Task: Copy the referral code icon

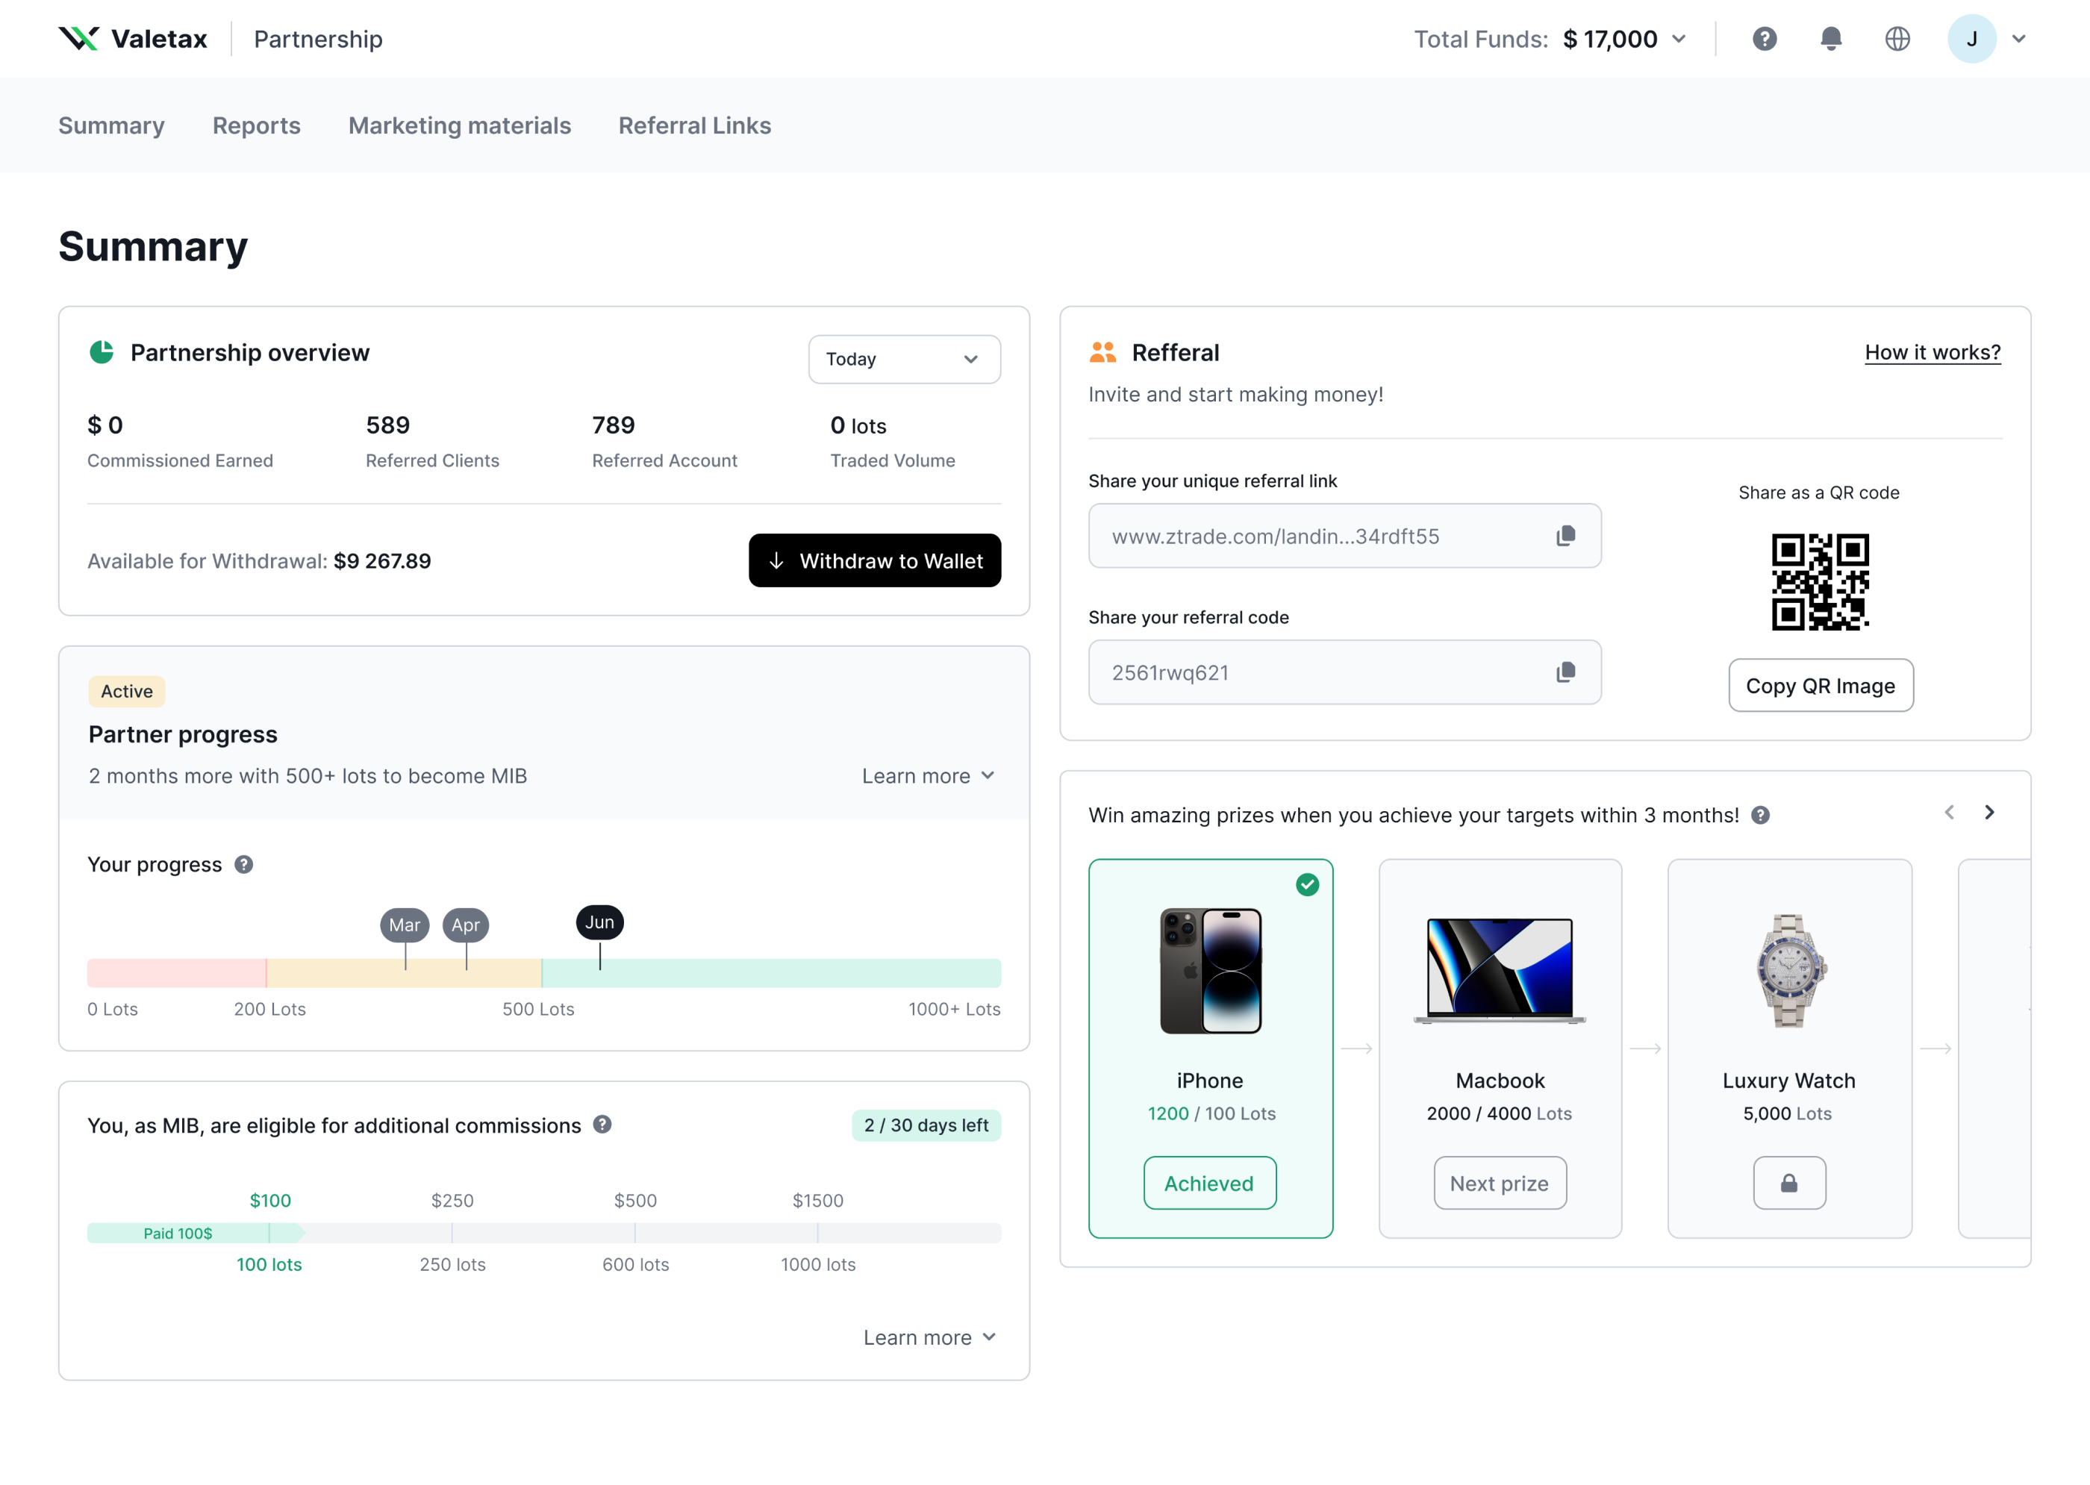Action: coord(1565,672)
